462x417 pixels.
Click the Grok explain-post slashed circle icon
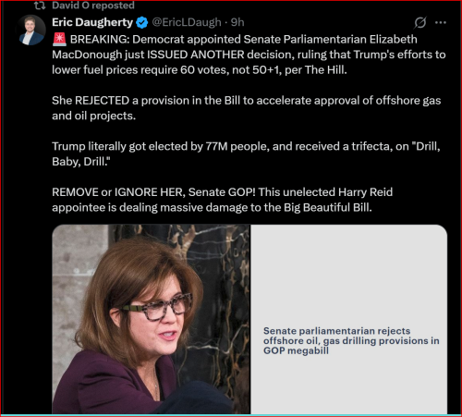pyautogui.click(x=420, y=22)
